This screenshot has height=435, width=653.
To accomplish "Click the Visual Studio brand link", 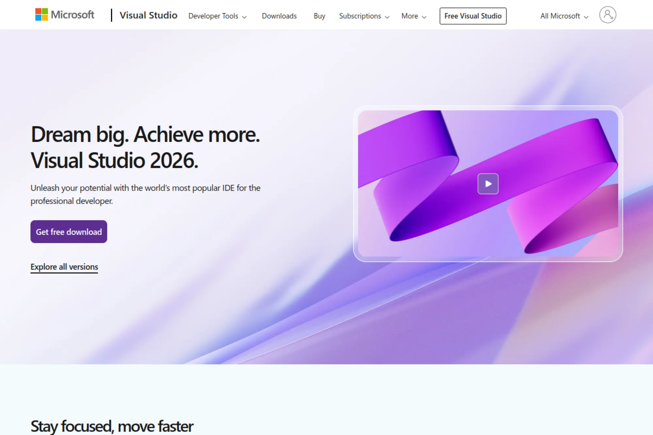I will point(148,15).
